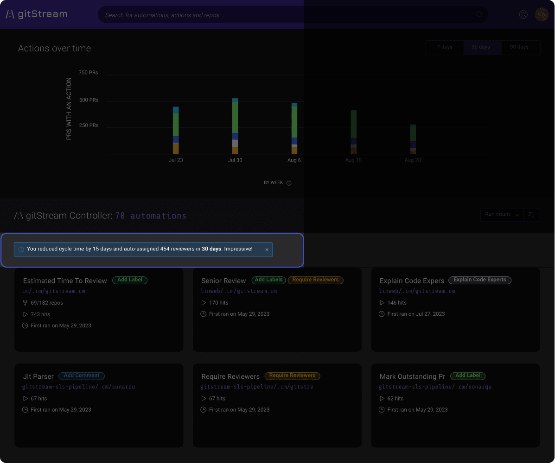The height and width of the screenshot is (463, 555).
Task: Click the sort order icon beside Run count
Action: coord(532,215)
